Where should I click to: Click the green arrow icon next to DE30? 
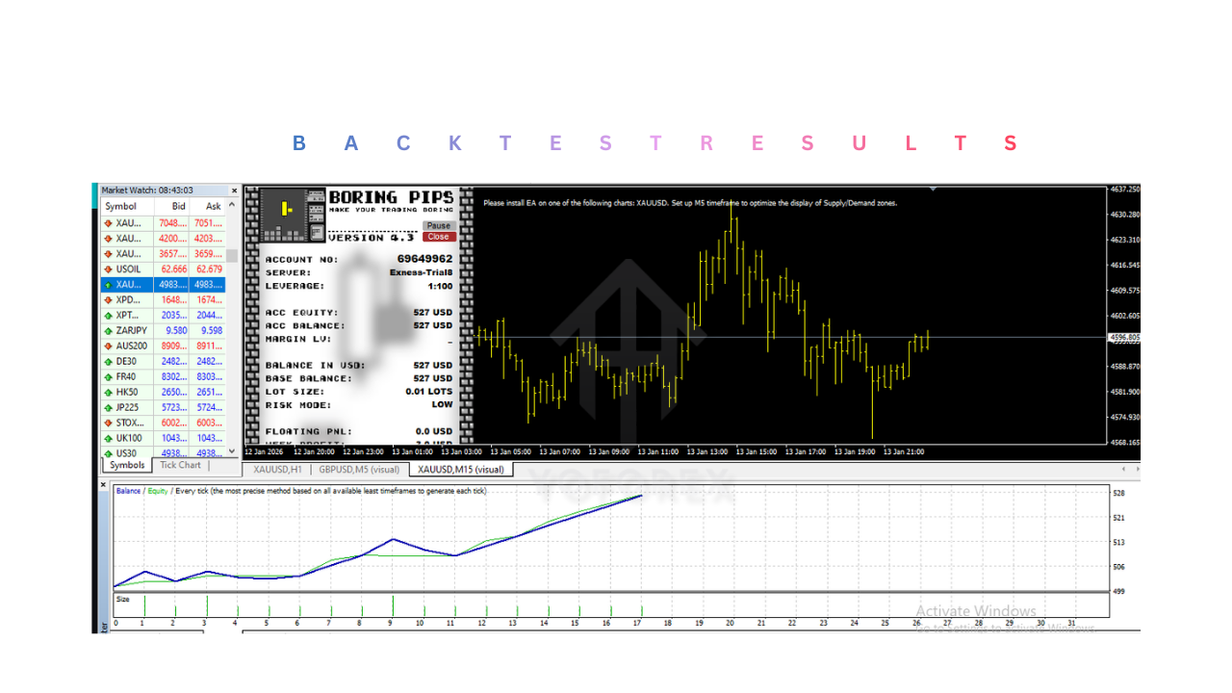coord(106,361)
